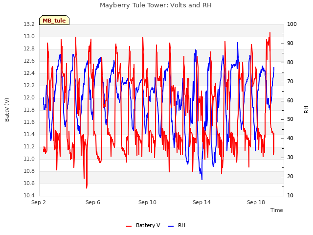Select the Battery V legend label
313x235 pixels.
148,225
